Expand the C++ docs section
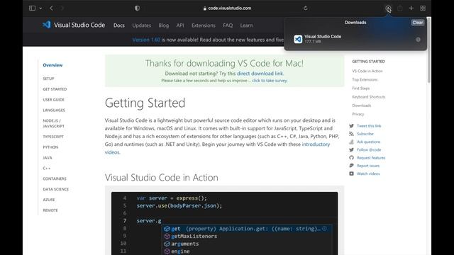Viewport: 454px width, 255px height. click(46, 169)
